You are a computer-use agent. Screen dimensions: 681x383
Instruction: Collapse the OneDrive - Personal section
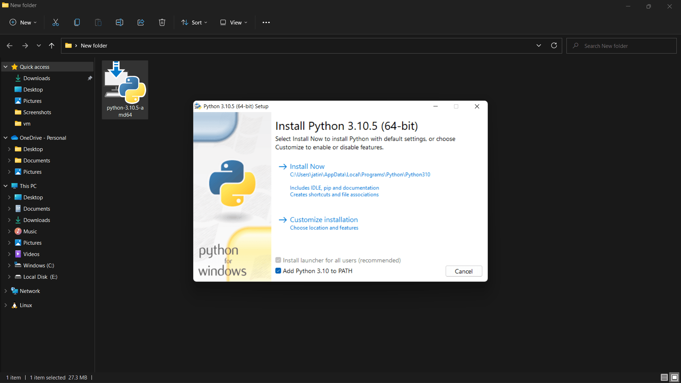6,138
